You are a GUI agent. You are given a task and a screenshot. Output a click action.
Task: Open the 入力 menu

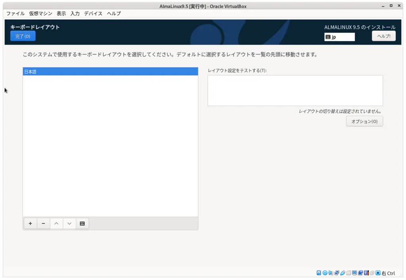coord(75,13)
